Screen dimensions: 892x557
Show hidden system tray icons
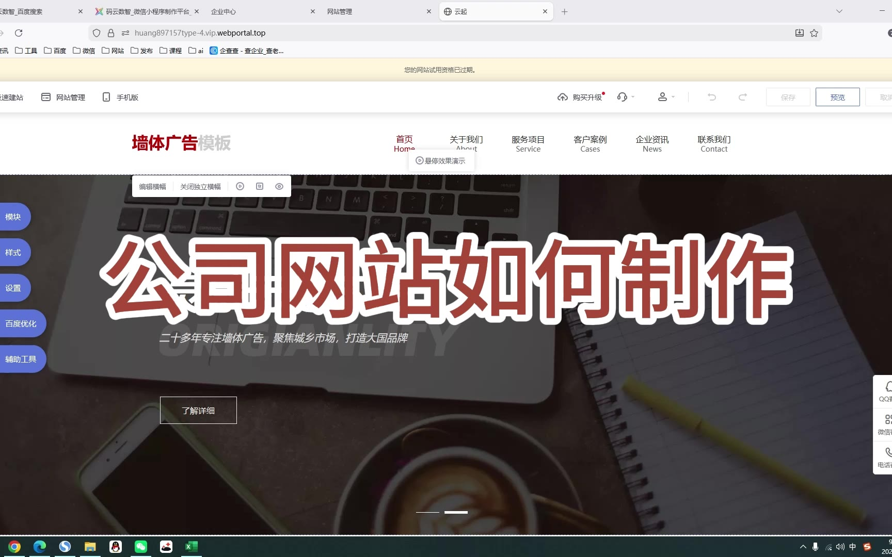803,547
